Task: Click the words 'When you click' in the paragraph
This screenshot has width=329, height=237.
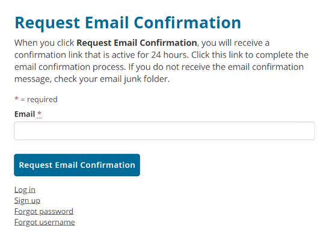Action: [x=45, y=43]
